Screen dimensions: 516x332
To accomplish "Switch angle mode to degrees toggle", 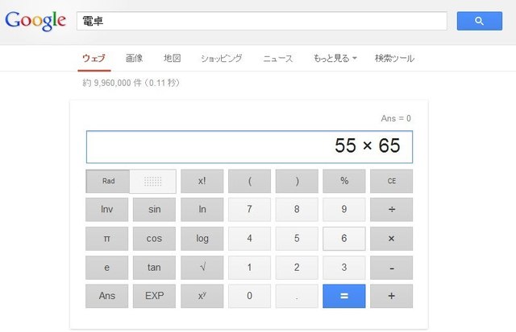I will 153,181.
